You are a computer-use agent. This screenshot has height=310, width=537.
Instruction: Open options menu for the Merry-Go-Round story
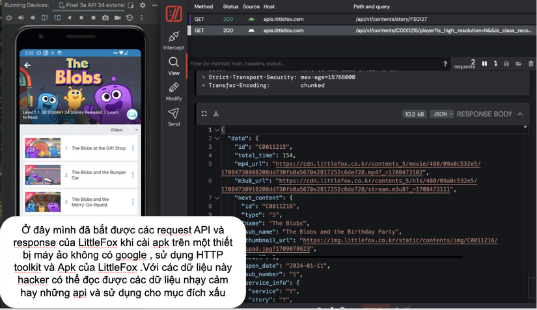coord(133,202)
